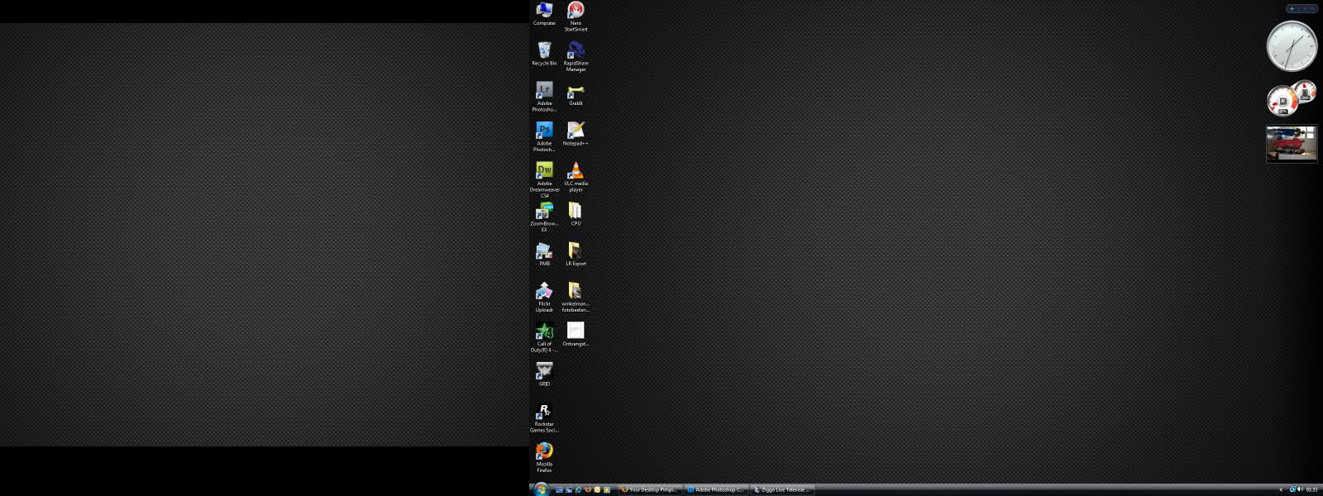Select the Adobe Photoshop Lightroom shortcut
1323x496 pixels.
(544, 91)
